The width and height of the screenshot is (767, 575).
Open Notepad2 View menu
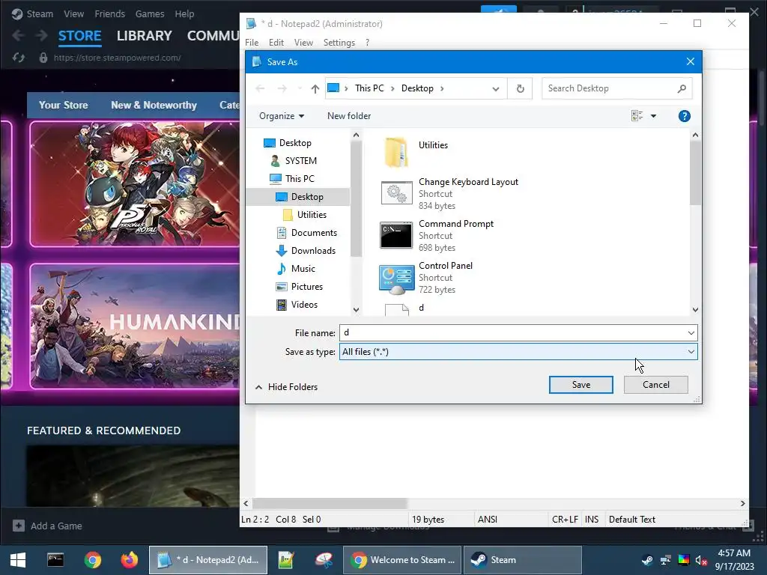[x=303, y=43]
